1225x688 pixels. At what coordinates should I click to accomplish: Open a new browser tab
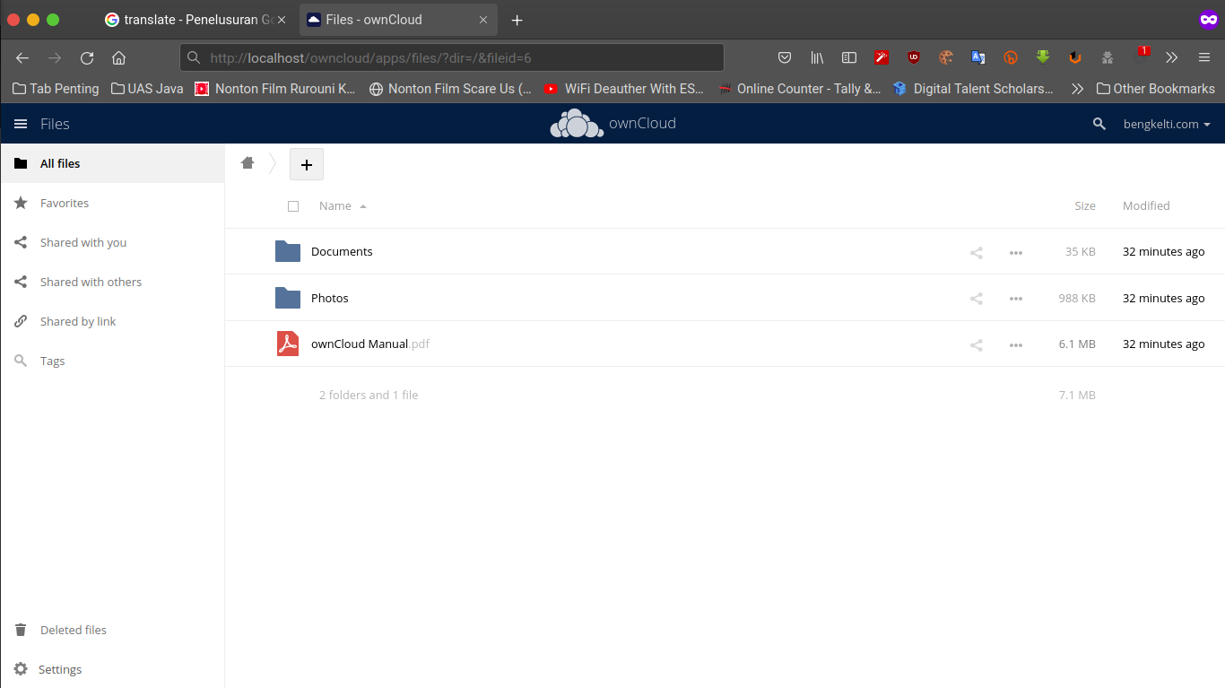(517, 20)
